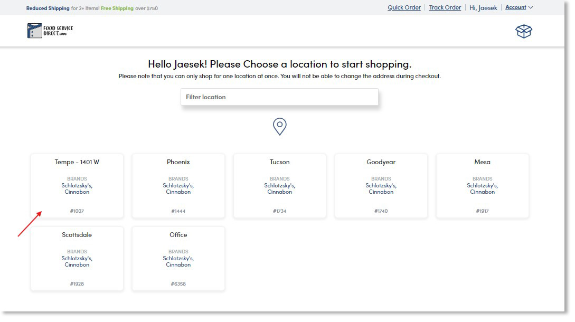Screen dimensions: 575x322
Task: Click Schlotzsky's, Cinnabon under Mesa
Action: pos(482,188)
